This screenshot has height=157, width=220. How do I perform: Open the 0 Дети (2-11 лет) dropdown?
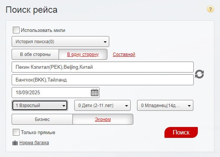102,105
